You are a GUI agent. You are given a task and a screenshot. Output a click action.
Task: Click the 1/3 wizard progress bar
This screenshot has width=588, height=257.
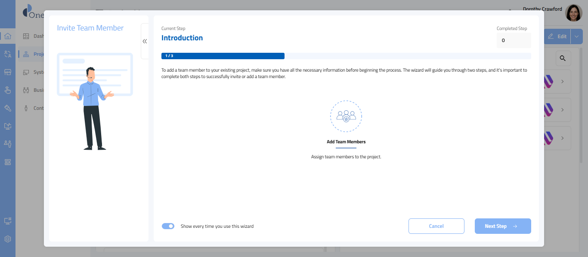coord(223,56)
